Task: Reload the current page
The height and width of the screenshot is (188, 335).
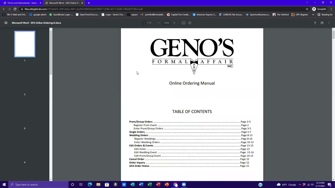Action: click(15, 9)
